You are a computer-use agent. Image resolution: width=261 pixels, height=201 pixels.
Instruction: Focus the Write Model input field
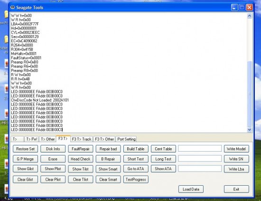point(200,148)
